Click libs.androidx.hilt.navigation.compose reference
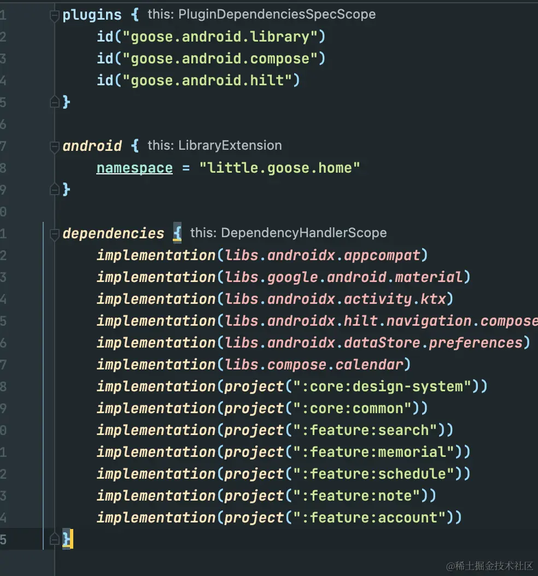The image size is (538, 576). pos(381,321)
